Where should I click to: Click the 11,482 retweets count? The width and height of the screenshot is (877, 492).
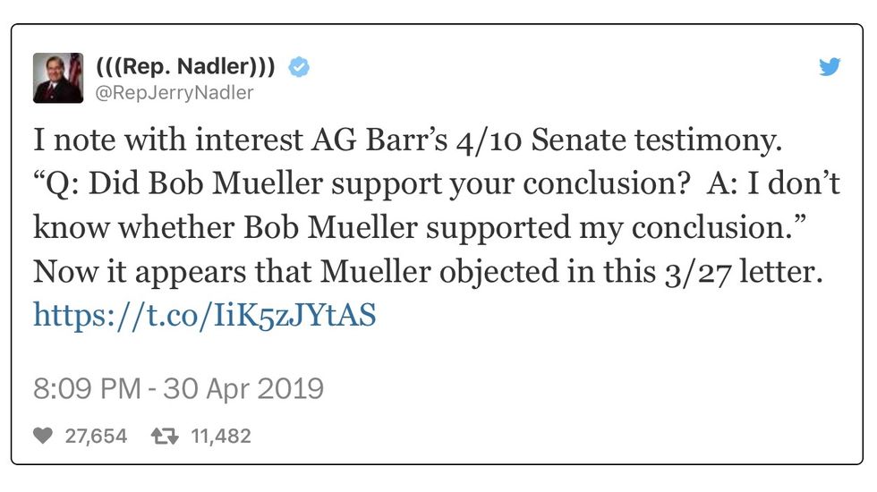tap(220, 437)
